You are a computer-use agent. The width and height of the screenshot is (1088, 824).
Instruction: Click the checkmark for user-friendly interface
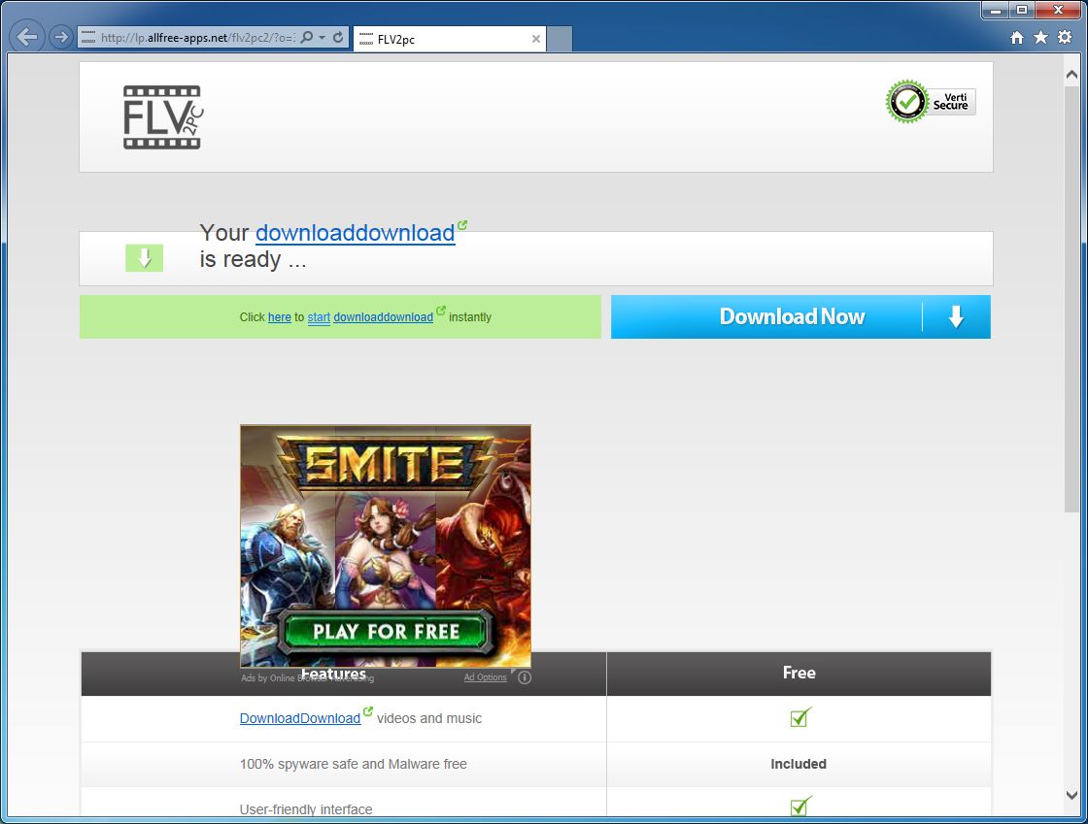[x=799, y=807]
